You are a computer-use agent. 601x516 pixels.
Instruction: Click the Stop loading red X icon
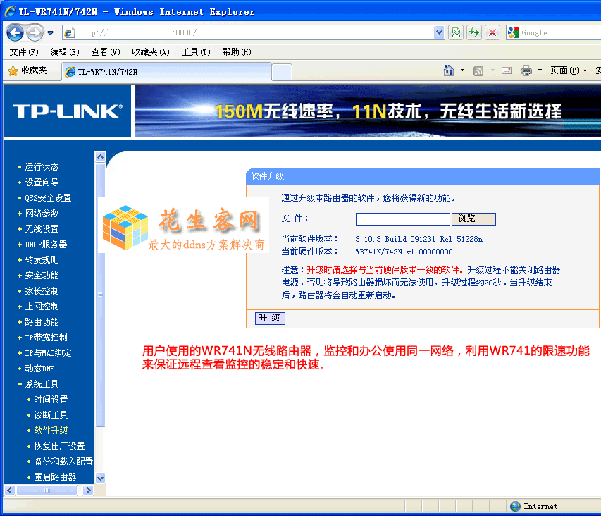click(492, 32)
